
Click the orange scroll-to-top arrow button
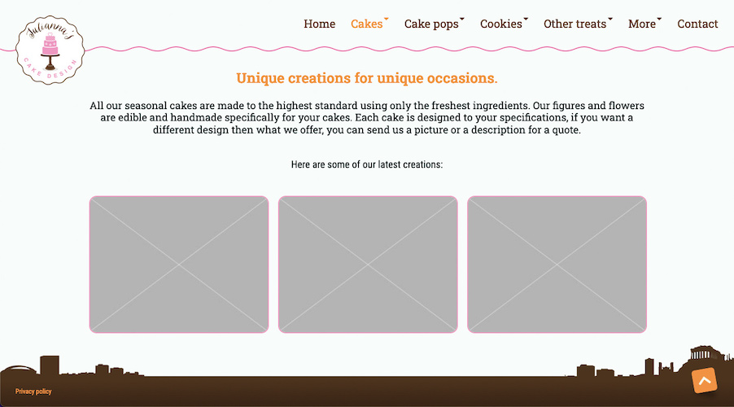tap(704, 380)
